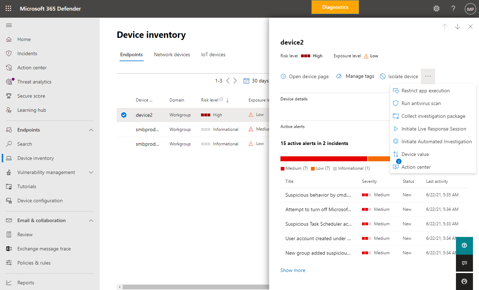Collapse the navigation hamburger menu

tap(9, 25)
